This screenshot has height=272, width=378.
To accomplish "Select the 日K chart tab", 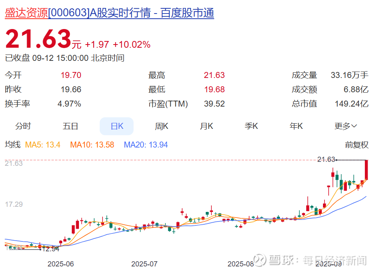I will click(117, 126).
